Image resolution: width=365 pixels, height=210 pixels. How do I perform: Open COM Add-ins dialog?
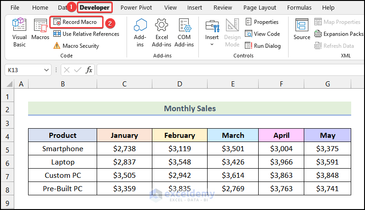tap(184, 32)
